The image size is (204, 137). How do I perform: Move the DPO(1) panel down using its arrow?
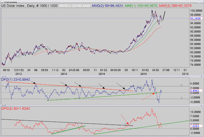(5, 76)
